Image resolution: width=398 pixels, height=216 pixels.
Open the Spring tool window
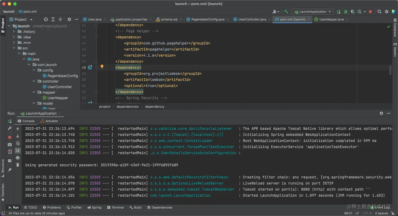(x=94, y=207)
